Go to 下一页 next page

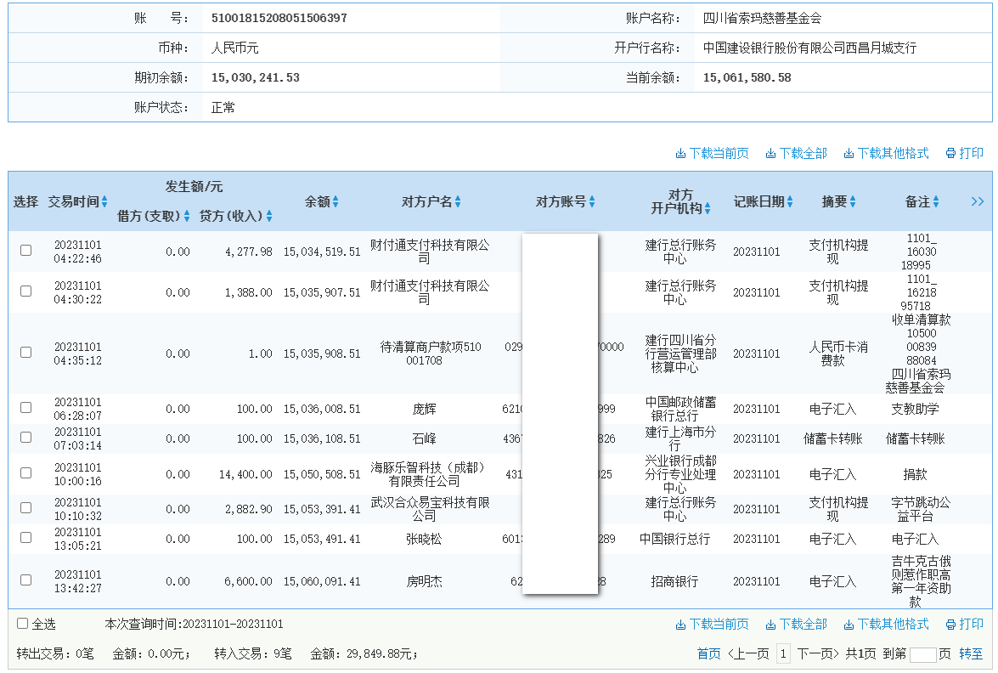(x=818, y=654)
